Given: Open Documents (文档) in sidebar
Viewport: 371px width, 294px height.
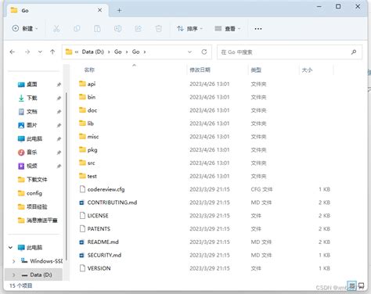Looking at the screenshot, I should tap(27, 112).
